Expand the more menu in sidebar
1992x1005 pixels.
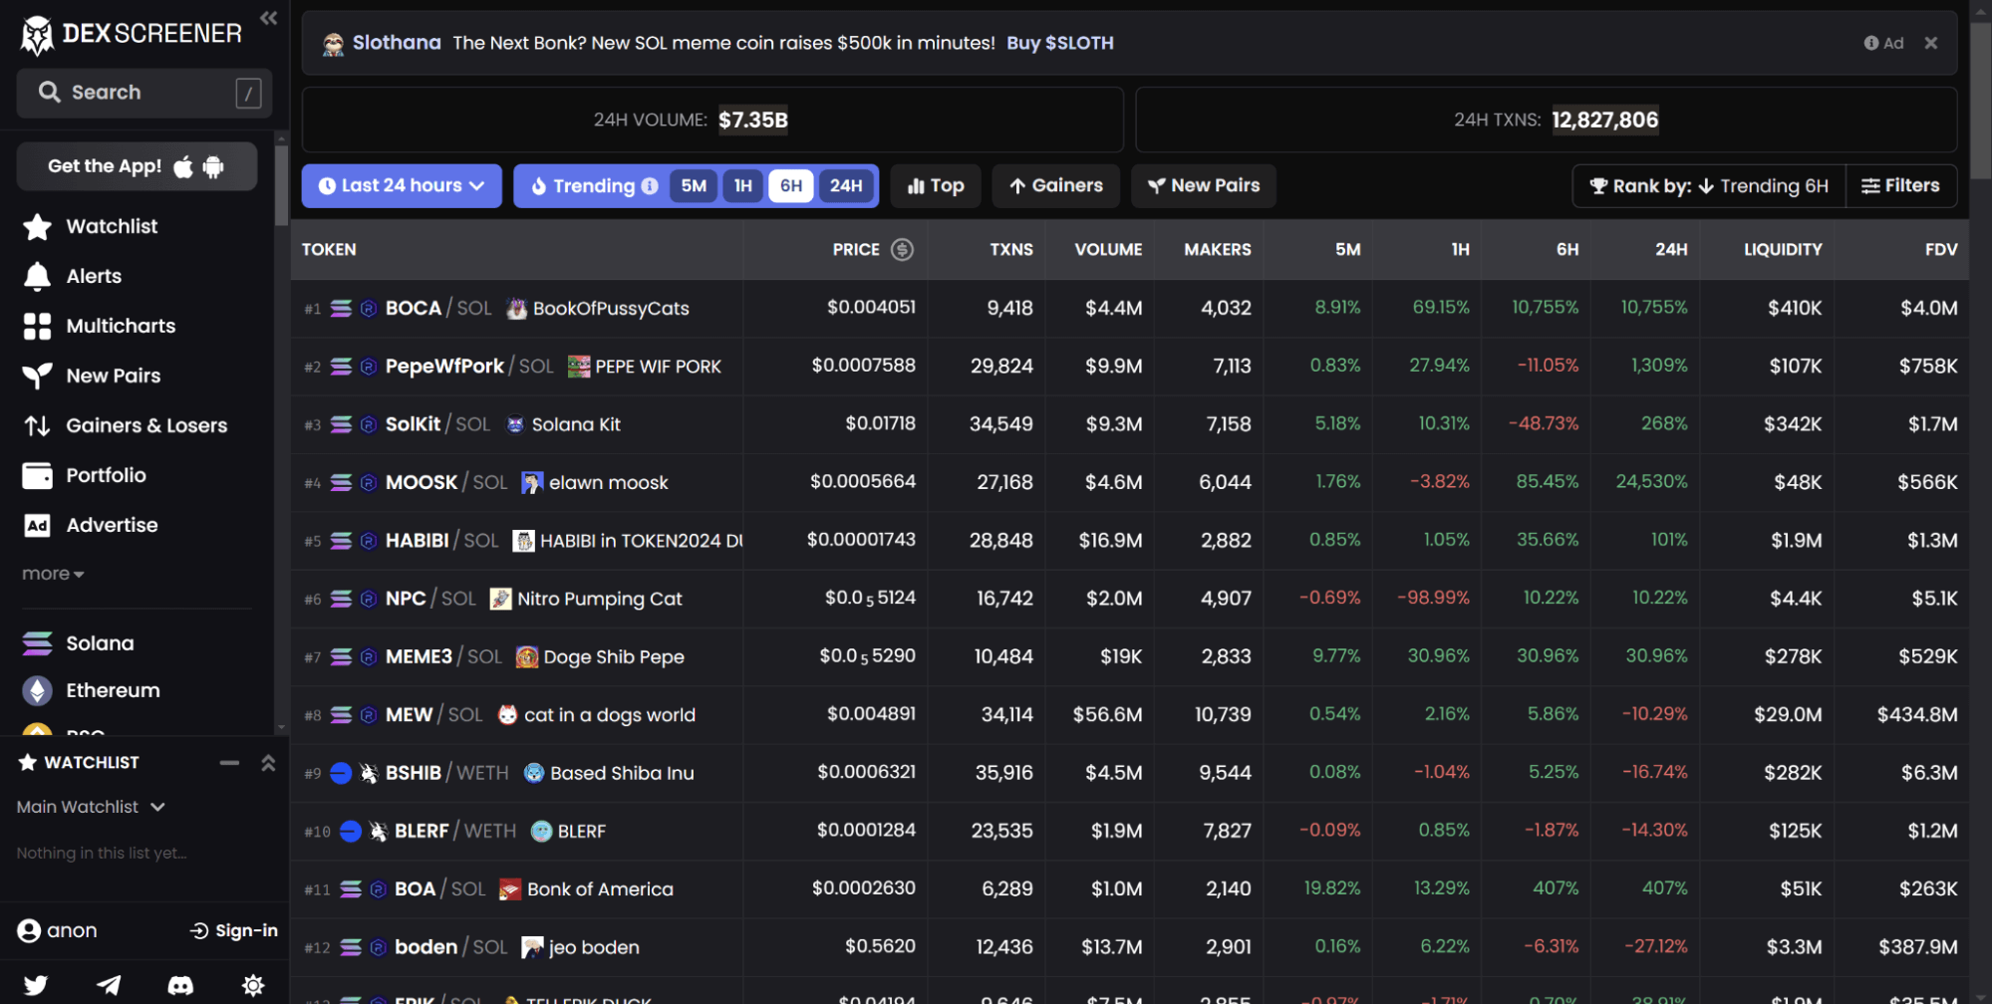tap(53, 574)
